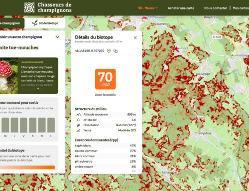Close the Détails du biotope panel

click(x=135, y=38)
